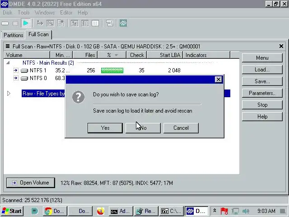This screenshot has width=289, height=217.
Task: Cancel the save scan log dialog
Action: click(181, 128)
